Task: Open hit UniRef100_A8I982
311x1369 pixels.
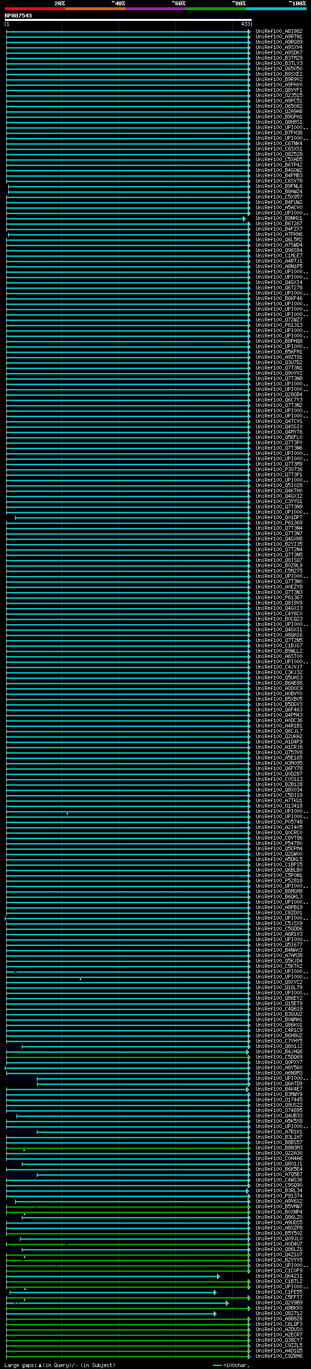Action: point(278,32)
